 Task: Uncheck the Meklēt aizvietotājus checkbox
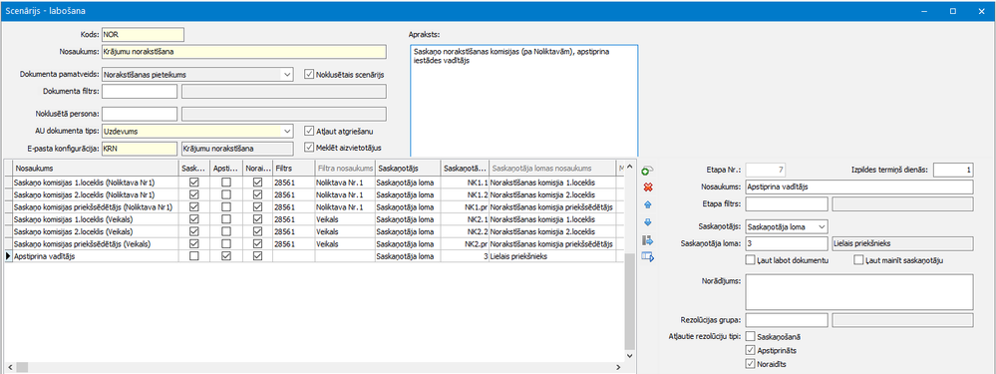click(x=309, y=148)
